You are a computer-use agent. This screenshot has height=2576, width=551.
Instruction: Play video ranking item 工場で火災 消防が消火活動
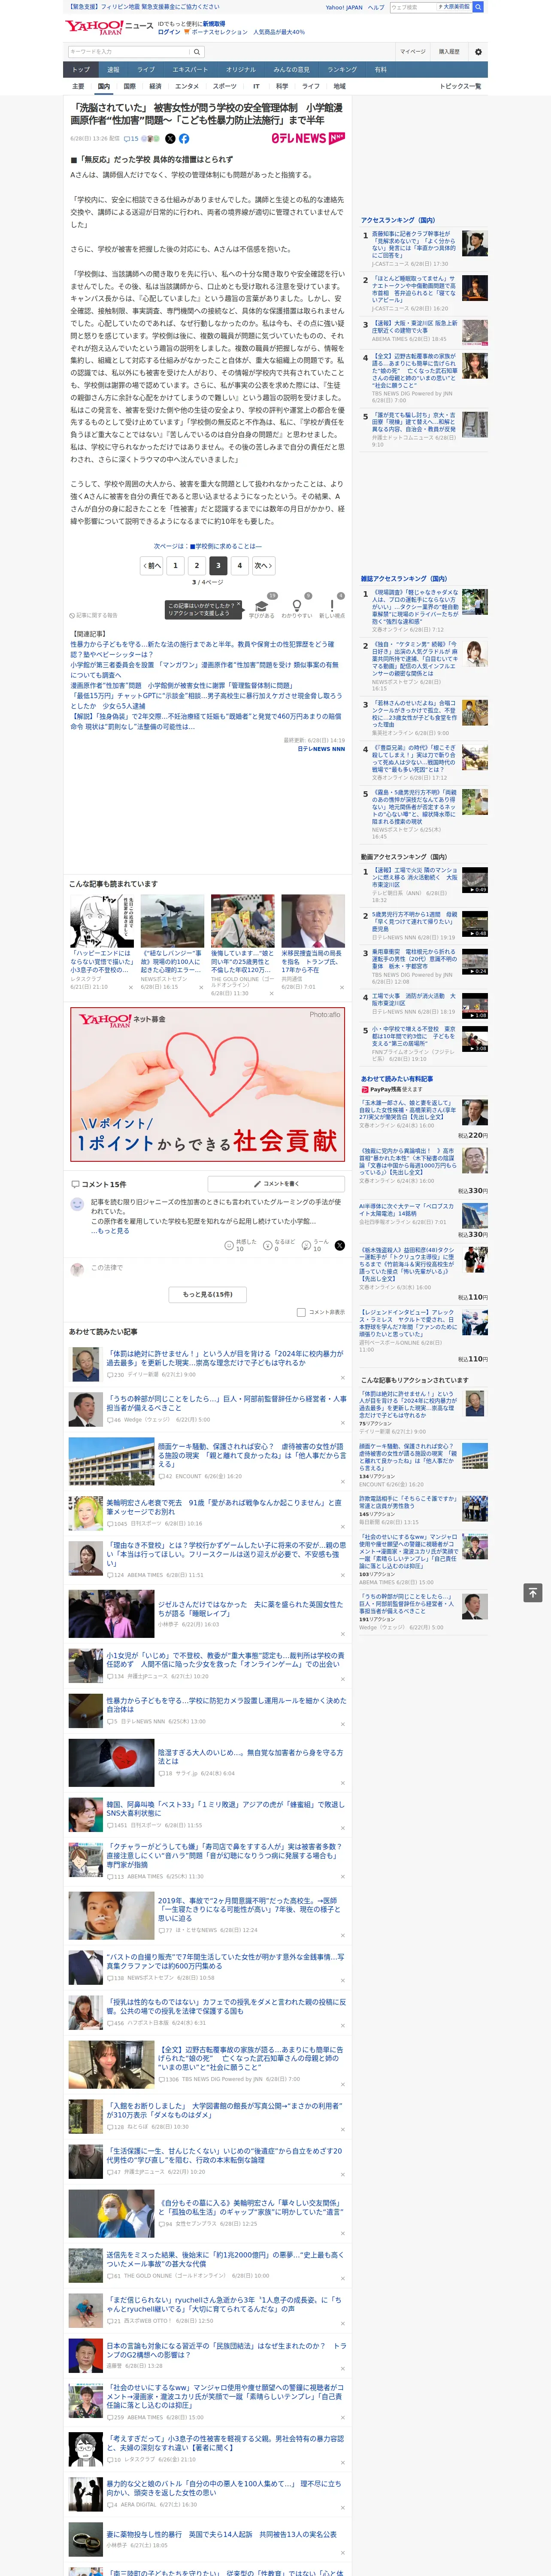click(x=475, y=1005)
